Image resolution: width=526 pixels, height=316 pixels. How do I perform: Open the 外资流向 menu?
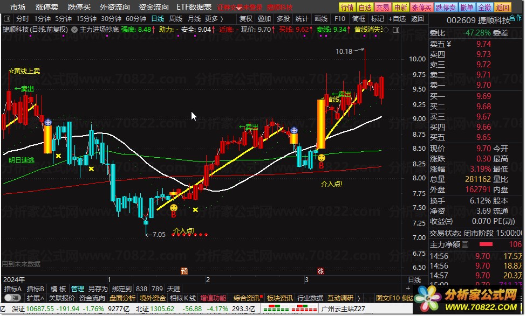coord(114,7)
